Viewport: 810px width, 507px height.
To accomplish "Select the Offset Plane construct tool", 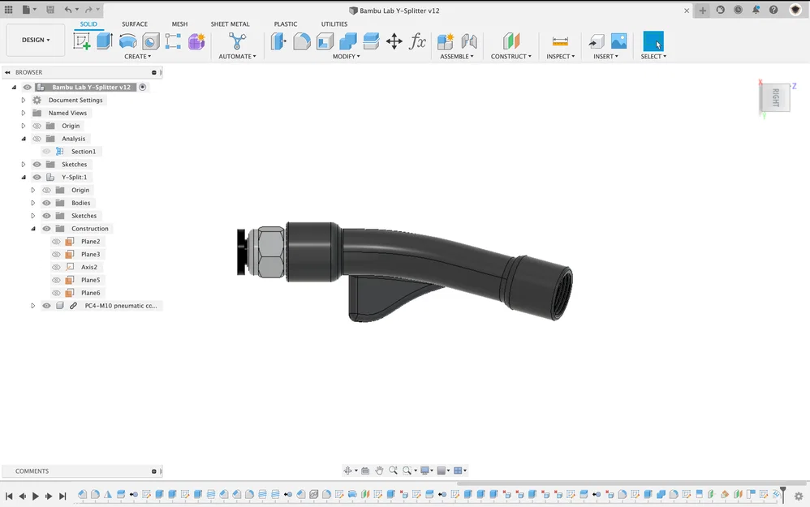I will tap(511, 41).
